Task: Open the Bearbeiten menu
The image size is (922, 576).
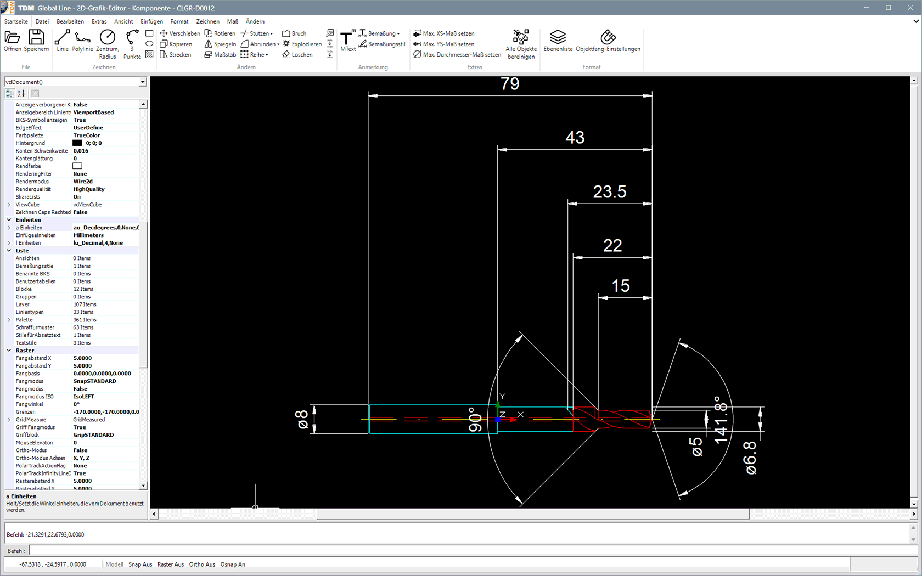Action: tap(70, 21)
